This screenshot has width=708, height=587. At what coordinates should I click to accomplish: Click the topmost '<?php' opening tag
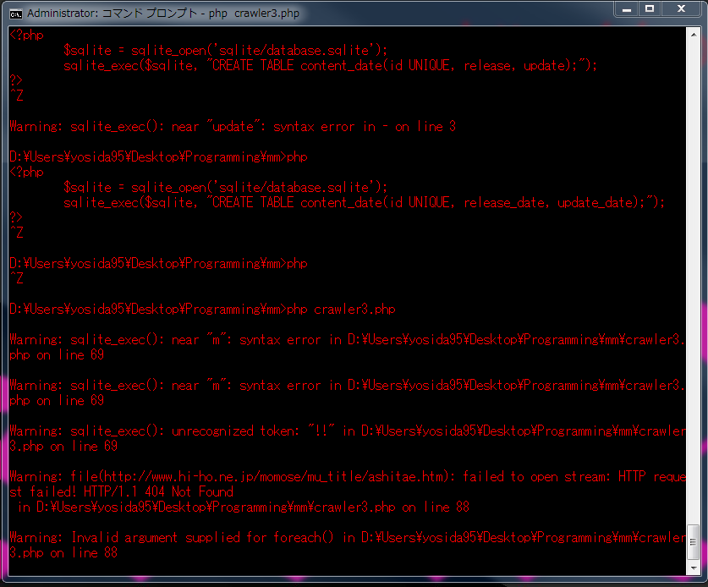[26, 36]
